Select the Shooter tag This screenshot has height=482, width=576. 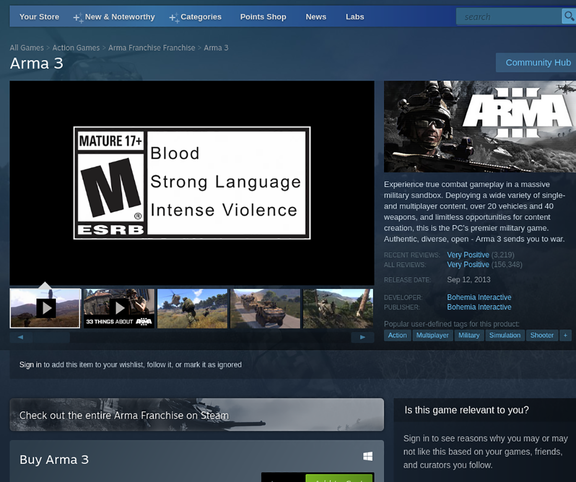(x=542, y=335)
